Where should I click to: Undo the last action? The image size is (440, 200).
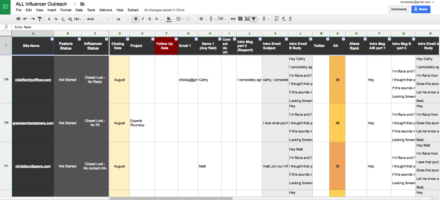25,19
